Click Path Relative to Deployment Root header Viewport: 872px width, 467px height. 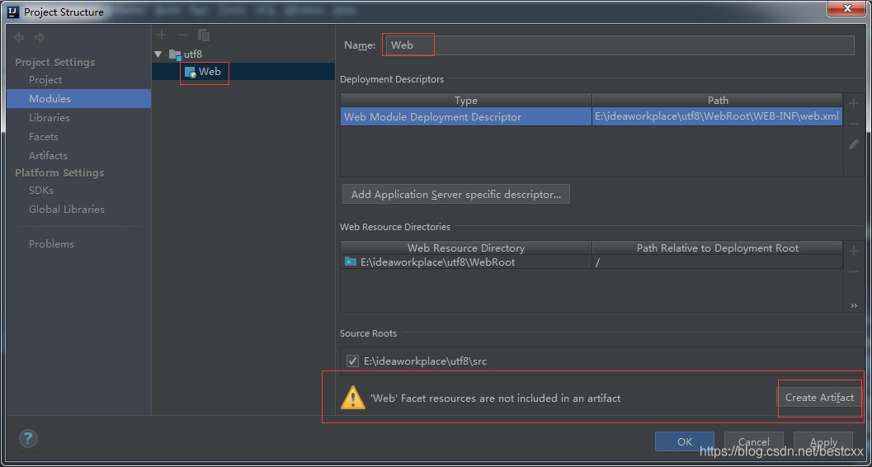click(x=718, y=248)
